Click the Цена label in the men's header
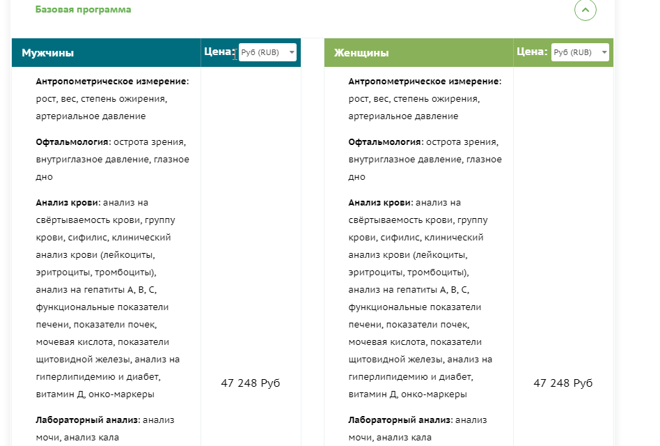The height and width of the screenshot is (446, 660). point(219,52)
